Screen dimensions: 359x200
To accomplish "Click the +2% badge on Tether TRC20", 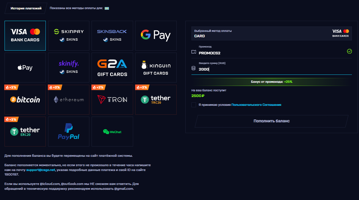I will click(x=142, y=87).
